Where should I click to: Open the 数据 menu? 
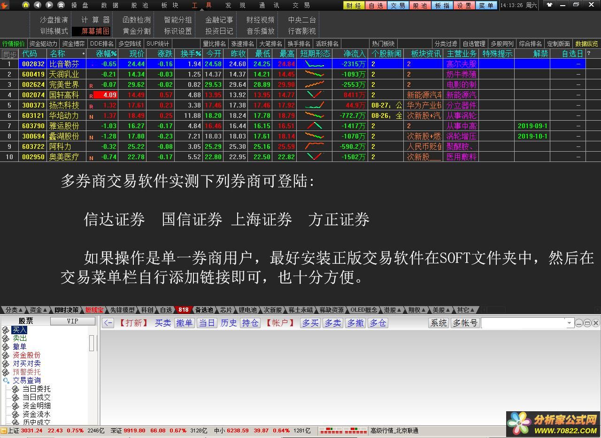pos(109,5)
